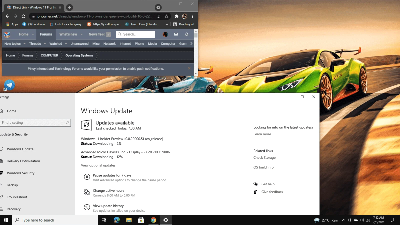
Task: Click the Find a setting search field
Action: tap(35, 122)
